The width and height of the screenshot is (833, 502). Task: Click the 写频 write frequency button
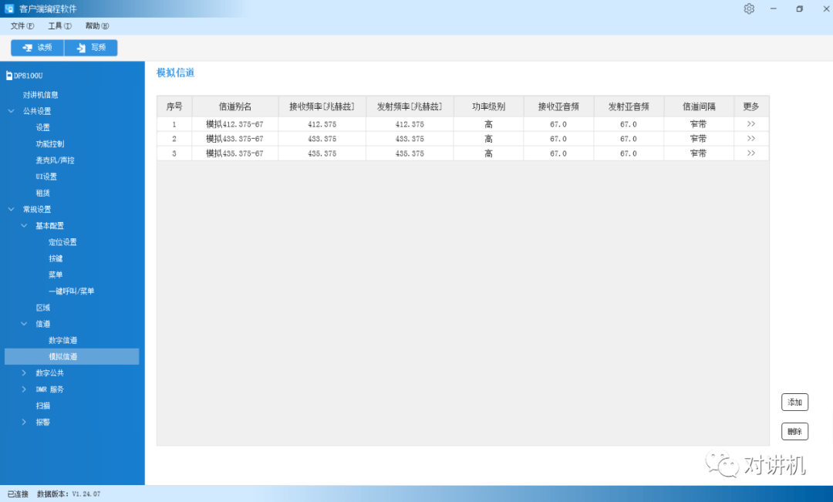coord(91,47)
